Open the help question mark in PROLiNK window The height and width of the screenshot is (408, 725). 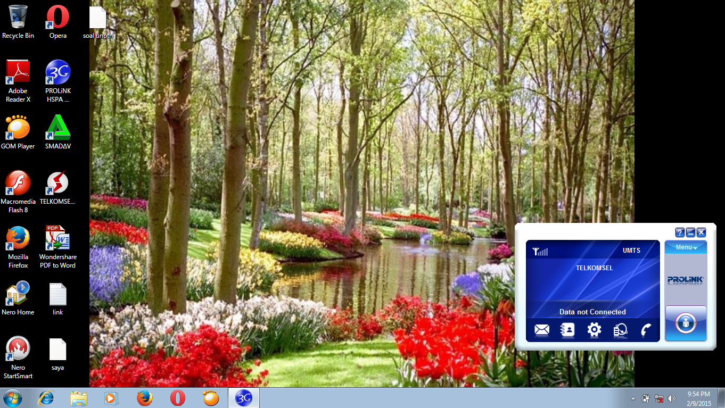click(680, 232)
